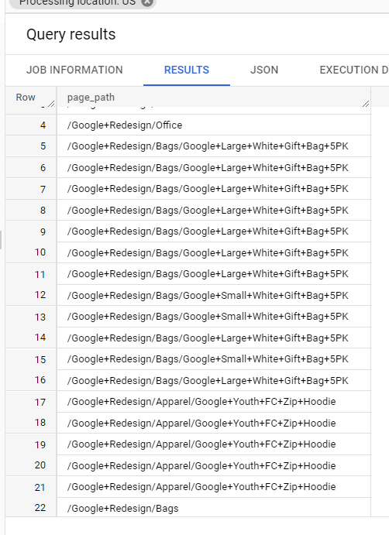Select the Youth FC Zip Hoodie path in row 17
Viewport: 389px width, 535px height.
[201, 402]
